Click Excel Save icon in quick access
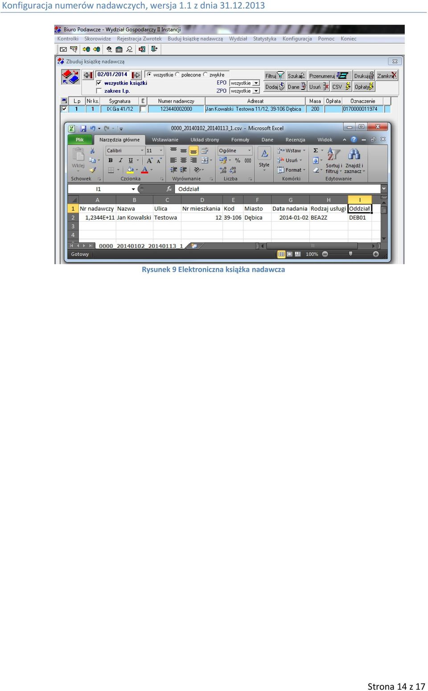The width and height of the screenshot is (428, 691). pos(83,129)
